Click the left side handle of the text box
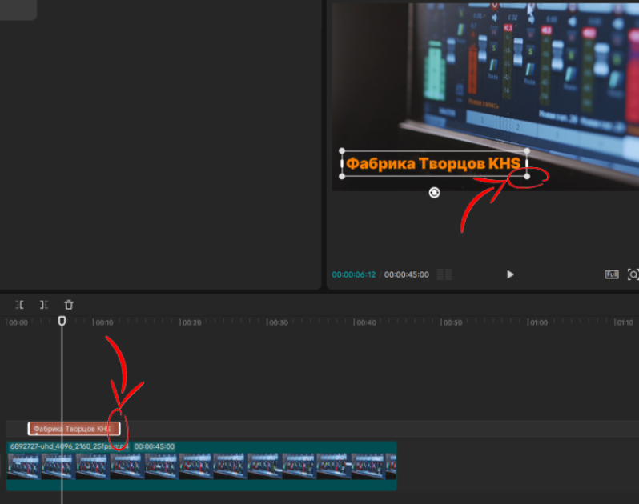 tap(342, 164)
